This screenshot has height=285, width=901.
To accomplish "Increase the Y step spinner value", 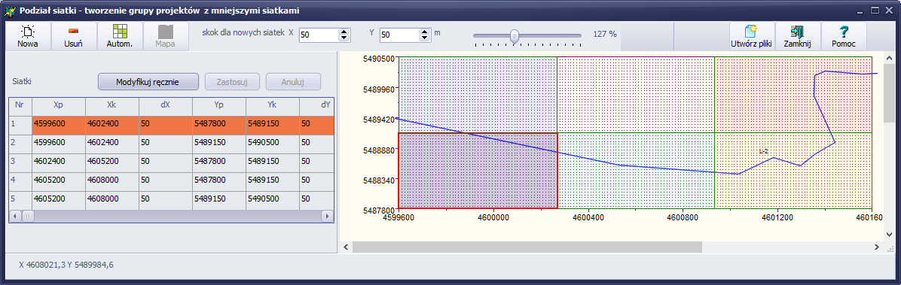I will click(425, 32).
